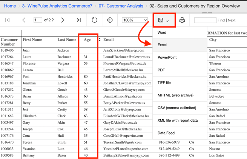The height and width of the screenshot is (159, 247).
Task: Jump to last report page
Action: [x=79, y=20]
